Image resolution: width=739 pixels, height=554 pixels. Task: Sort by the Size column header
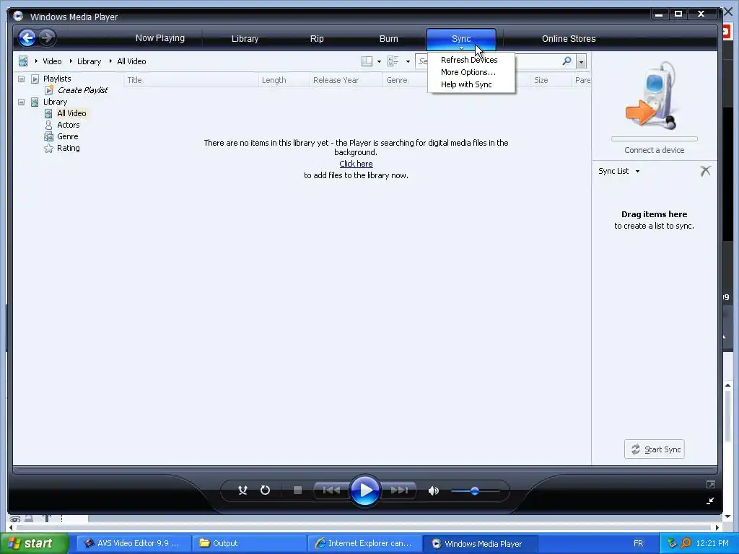click(550, 80)
